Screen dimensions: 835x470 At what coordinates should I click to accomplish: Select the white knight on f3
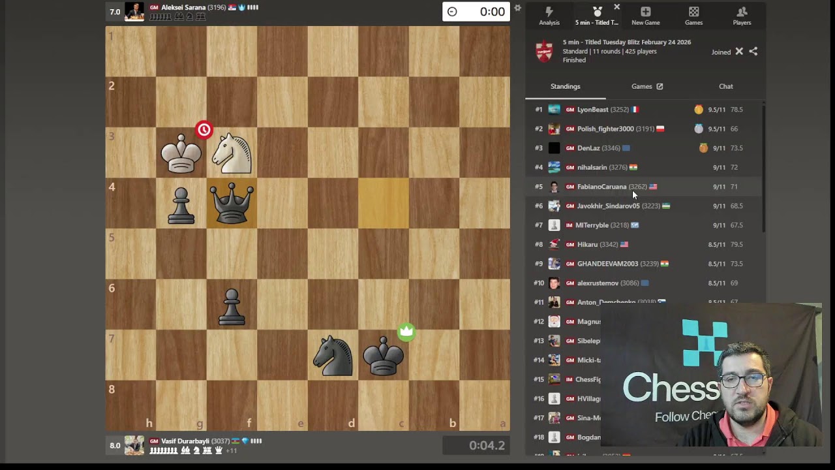[232, 154]
